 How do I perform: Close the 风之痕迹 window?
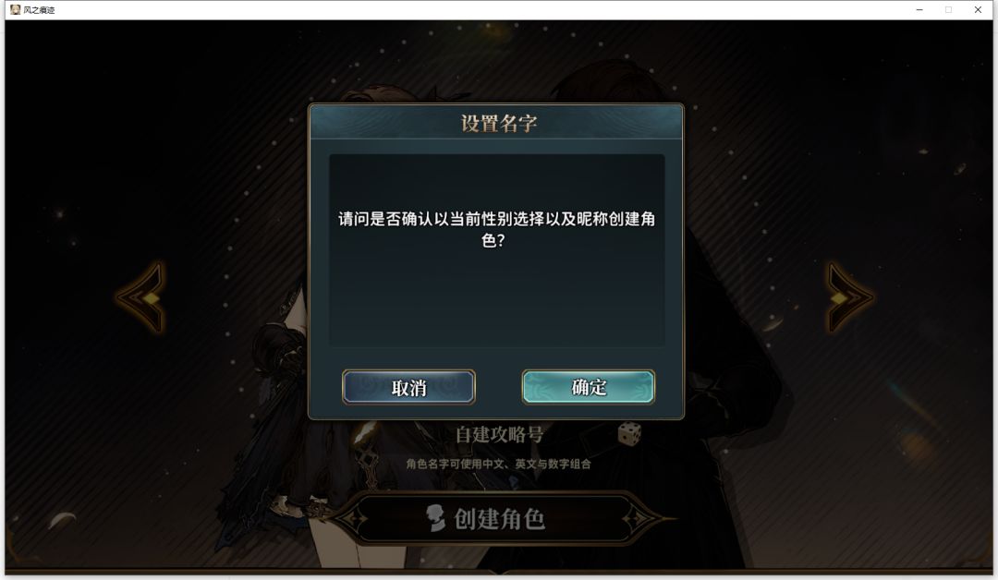pos(978,9)
